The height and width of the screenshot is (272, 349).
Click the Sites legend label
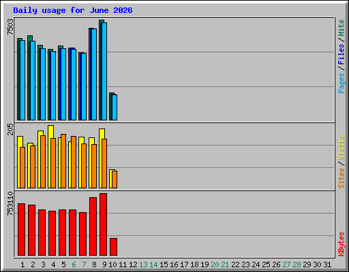tap(341, 178)
